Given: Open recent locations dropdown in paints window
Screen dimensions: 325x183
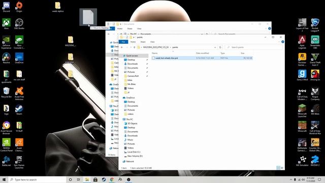Looking at the screenshot, I should pos(131,47).
